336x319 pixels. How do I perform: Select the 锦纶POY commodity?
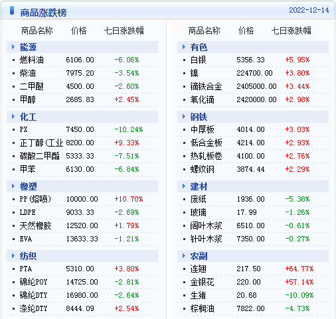33,282
